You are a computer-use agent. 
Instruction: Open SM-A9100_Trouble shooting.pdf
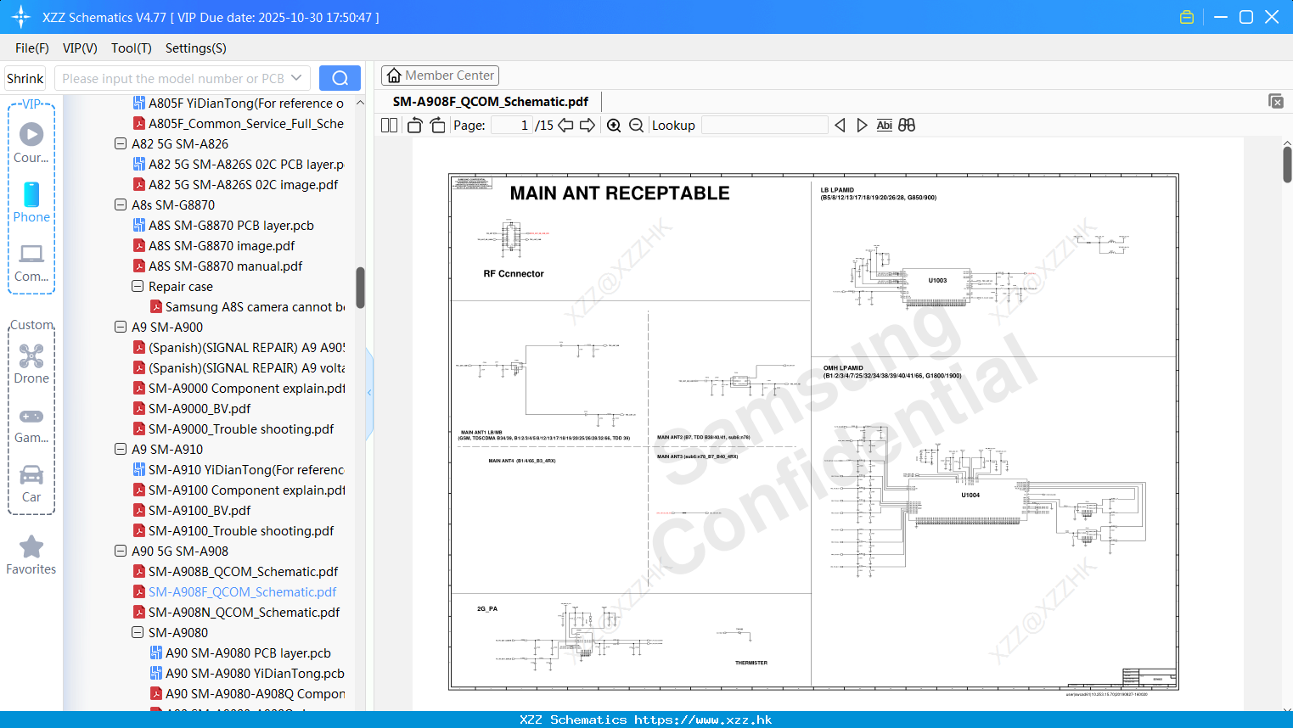pyautogui.click(x=233, y=530)
